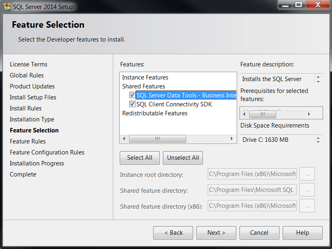Maximize the SQL Server 2014 Setup window
The width and height of the screenshot is (332, 249).
(299, 4)
